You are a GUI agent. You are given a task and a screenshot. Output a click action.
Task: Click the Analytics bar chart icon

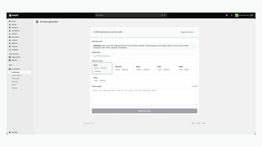10,50
